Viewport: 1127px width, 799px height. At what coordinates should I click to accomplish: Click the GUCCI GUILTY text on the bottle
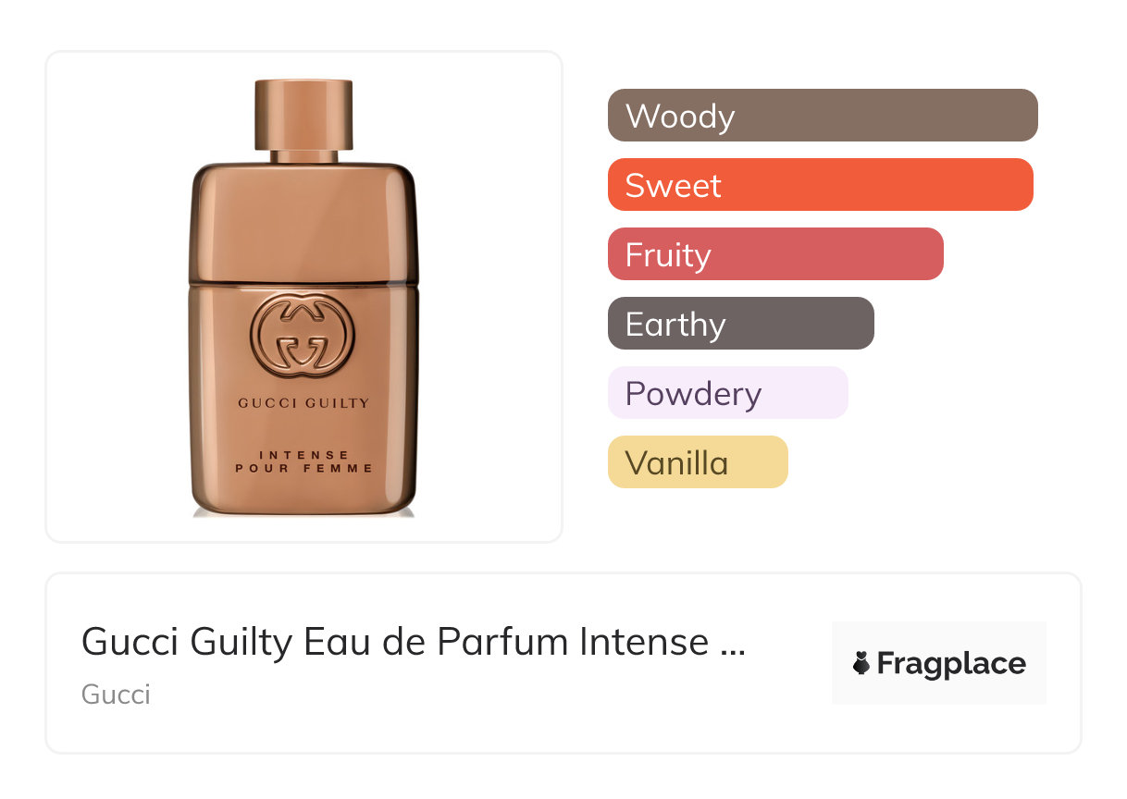pos(303,403)
